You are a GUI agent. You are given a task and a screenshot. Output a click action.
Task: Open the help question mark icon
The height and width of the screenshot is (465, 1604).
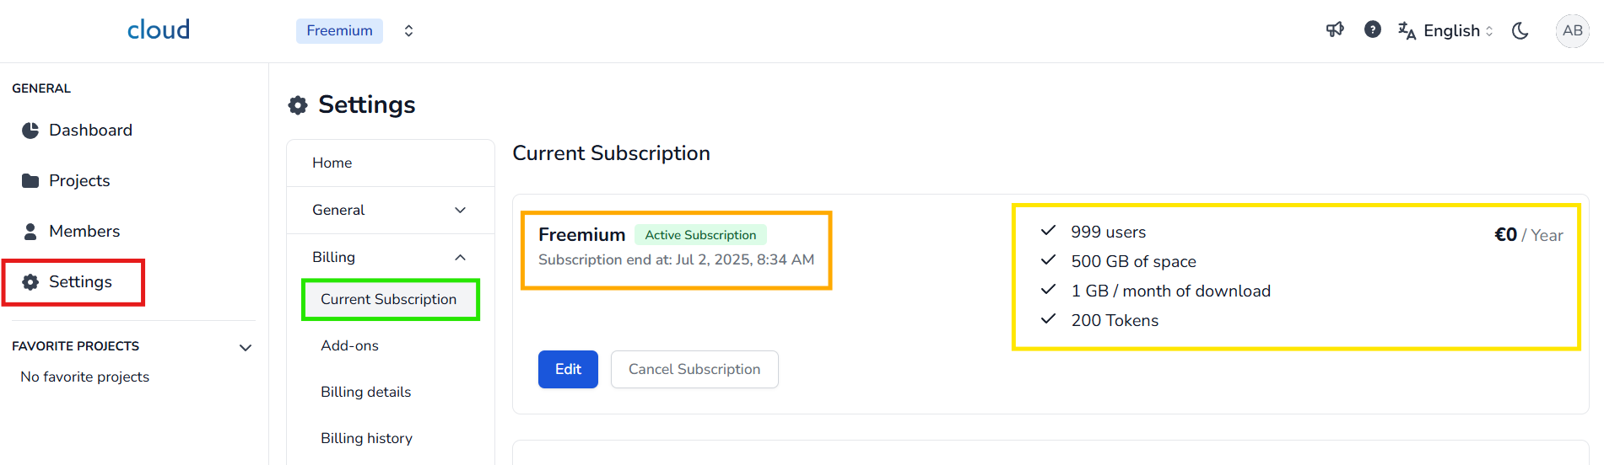point(1373,30)
